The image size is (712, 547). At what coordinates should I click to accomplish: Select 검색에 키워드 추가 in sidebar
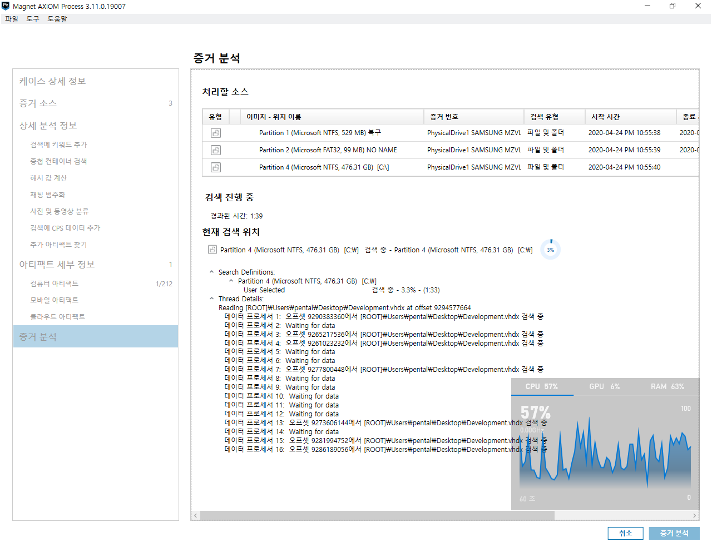click(58, 145)
